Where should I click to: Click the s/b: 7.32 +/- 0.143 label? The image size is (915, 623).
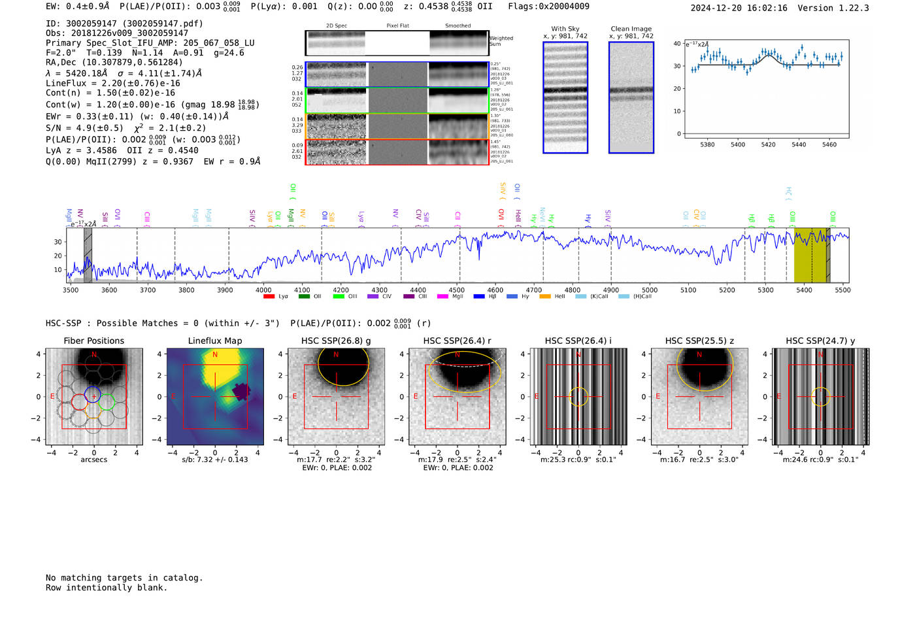point(215,460)
